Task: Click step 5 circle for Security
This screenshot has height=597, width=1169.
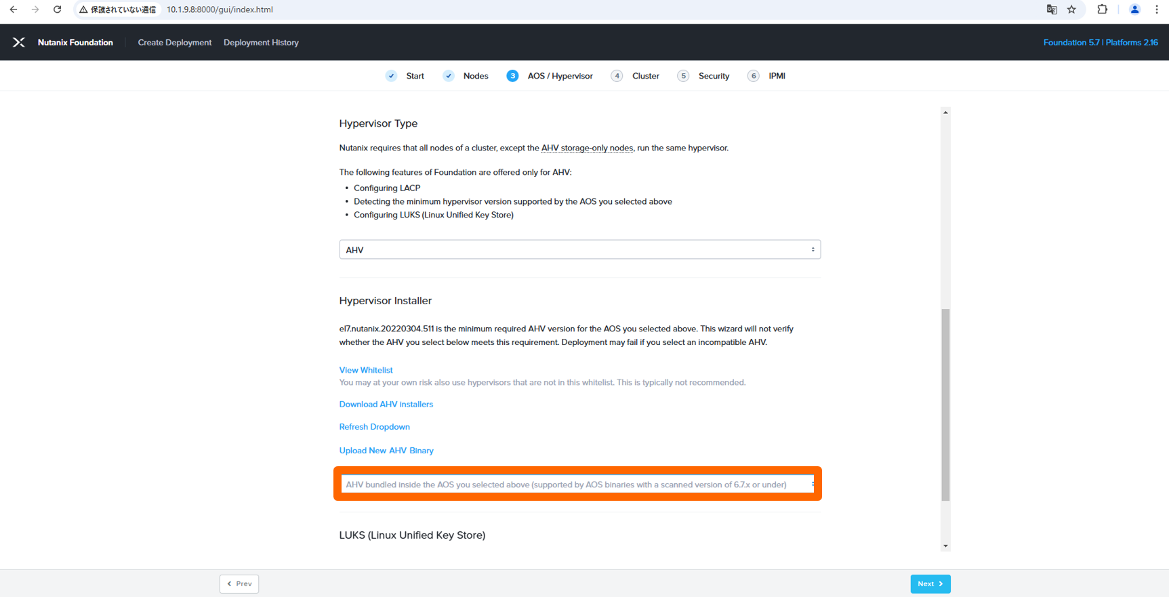Action: point(683,76)
